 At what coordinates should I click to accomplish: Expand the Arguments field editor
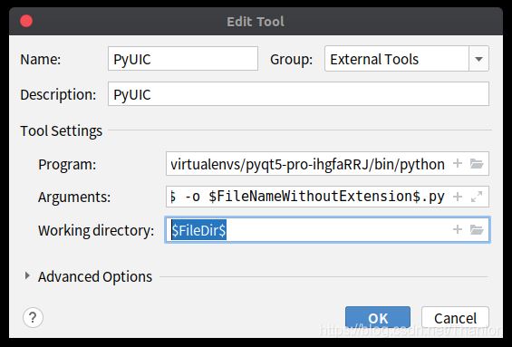477,197
